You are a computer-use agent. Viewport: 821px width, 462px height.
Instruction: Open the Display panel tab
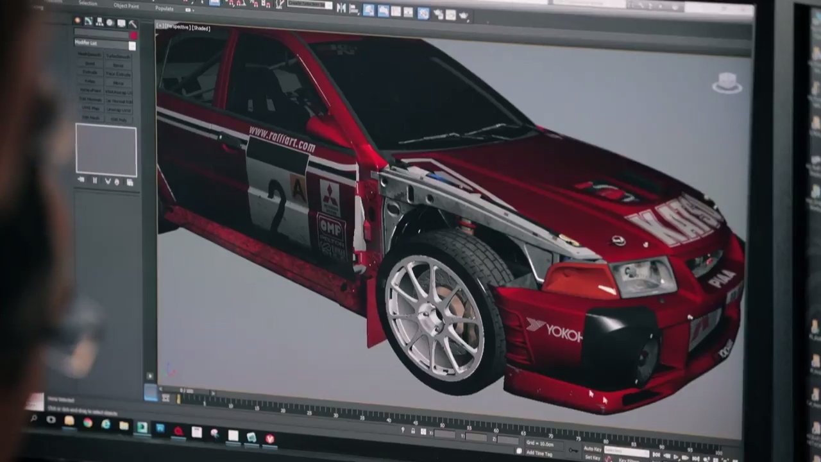(121, 23)
